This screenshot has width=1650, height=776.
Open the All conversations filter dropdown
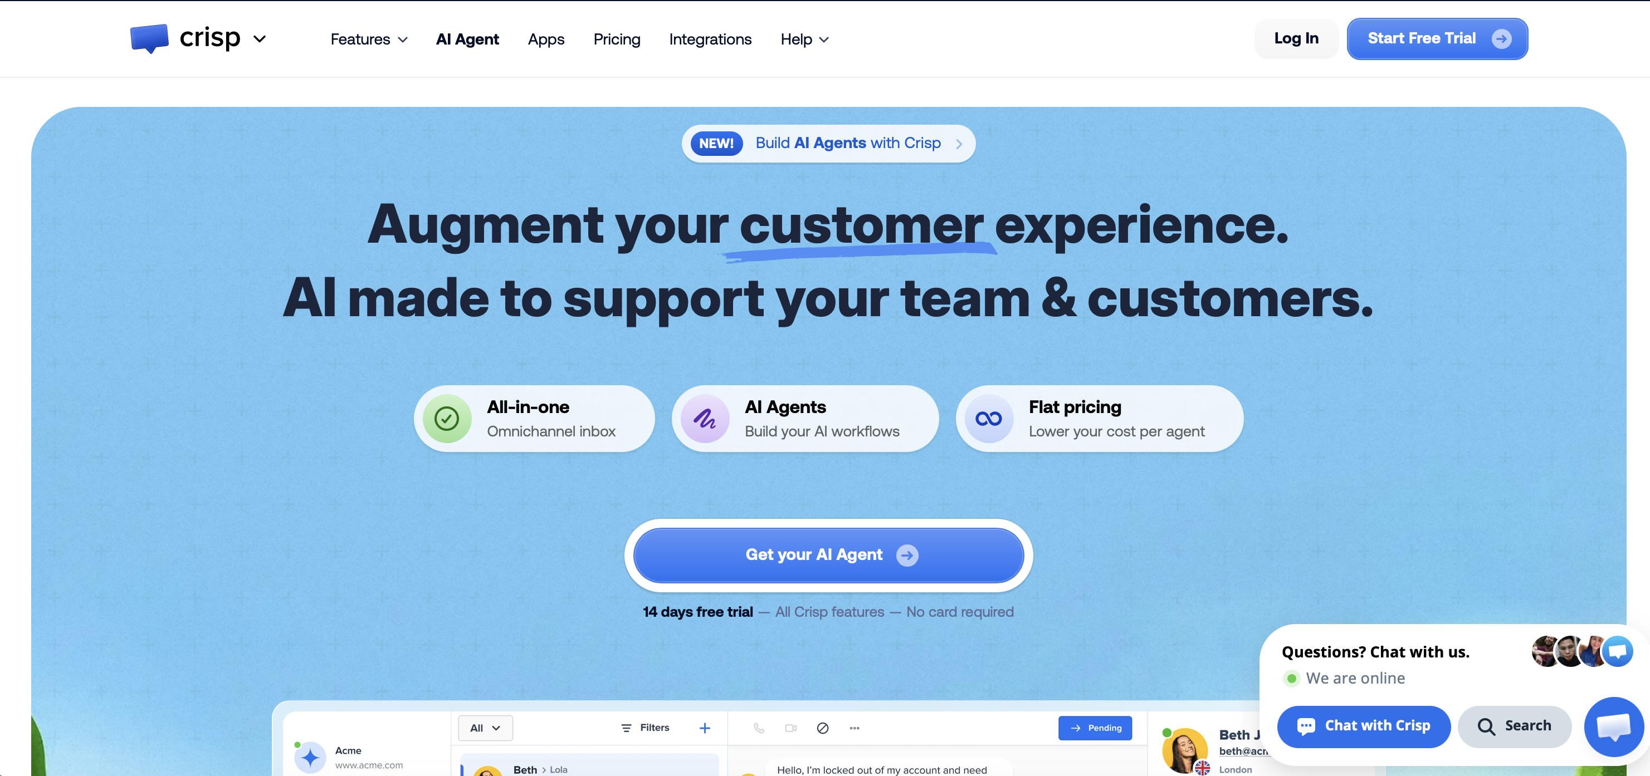pyautogui.click(x=485, y=728)
